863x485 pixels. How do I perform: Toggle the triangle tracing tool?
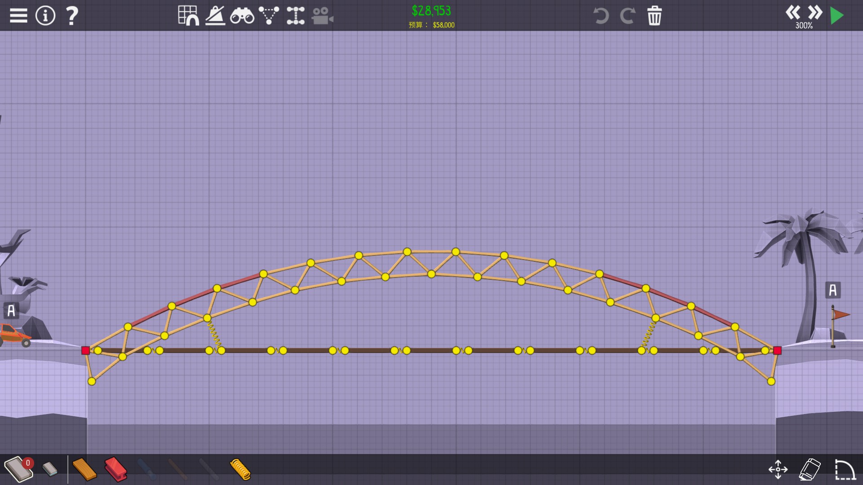click(269, 16)
